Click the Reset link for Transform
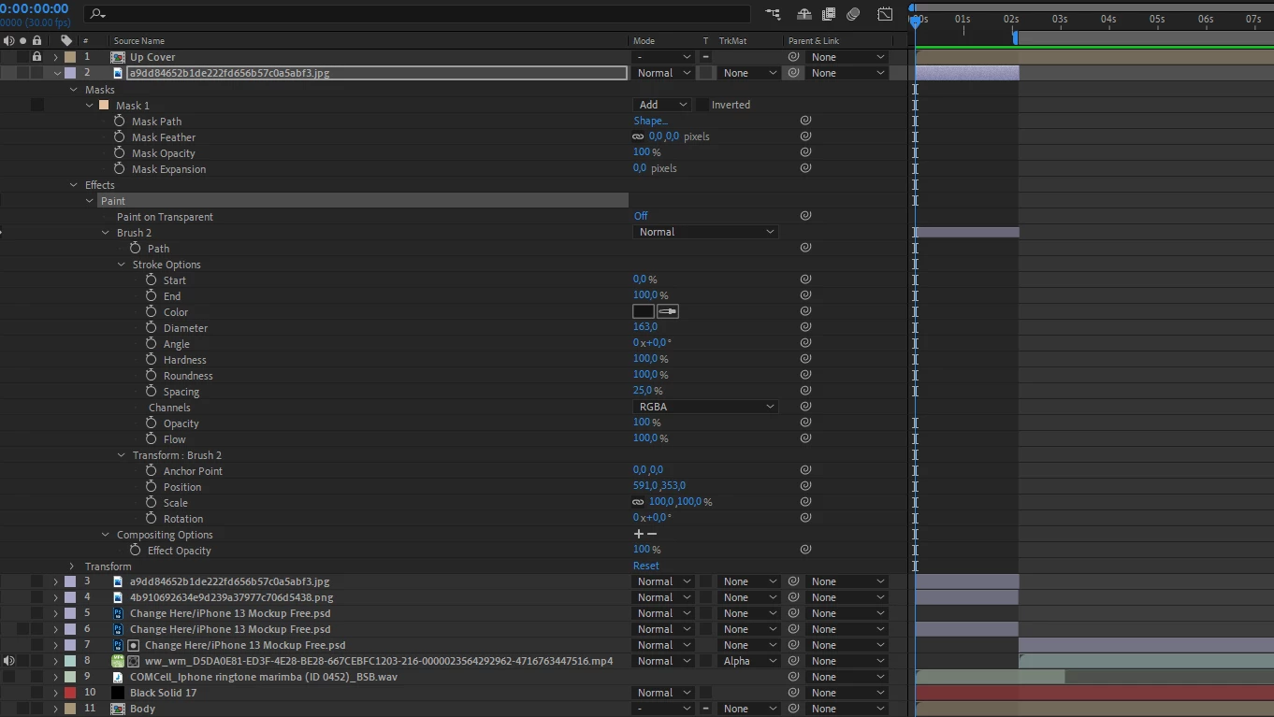This screenshot has height=717, width=1274. click(646, 566)
